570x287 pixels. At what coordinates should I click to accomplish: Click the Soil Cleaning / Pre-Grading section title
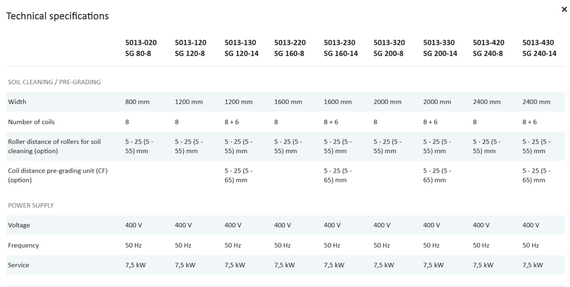point(54,82)
